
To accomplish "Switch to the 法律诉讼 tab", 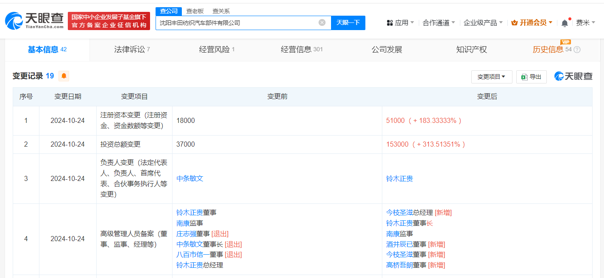I will click(x=132, y=50).
